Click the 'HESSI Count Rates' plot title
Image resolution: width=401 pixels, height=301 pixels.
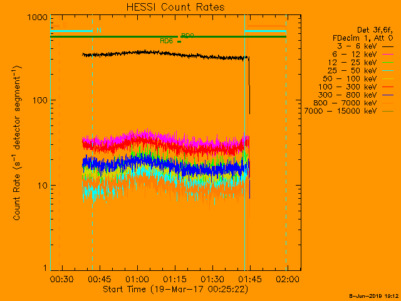click(175, 7)
